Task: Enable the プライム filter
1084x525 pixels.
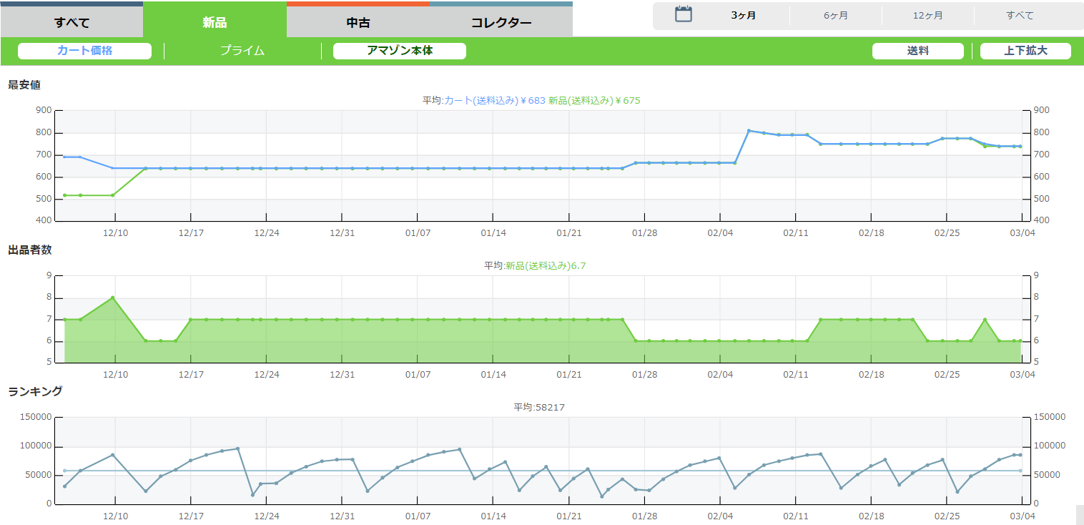Action: tap(242, 51)
